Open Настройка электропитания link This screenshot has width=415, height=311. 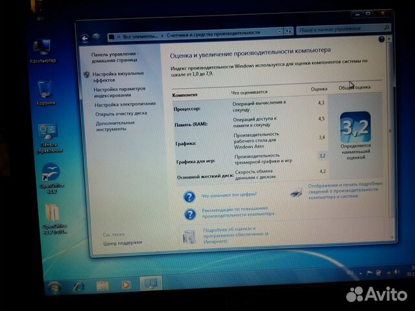125,104
